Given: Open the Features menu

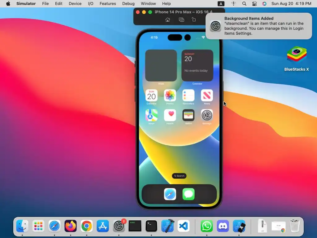Looking at the screenshot, I should click(x=108, y=4).
